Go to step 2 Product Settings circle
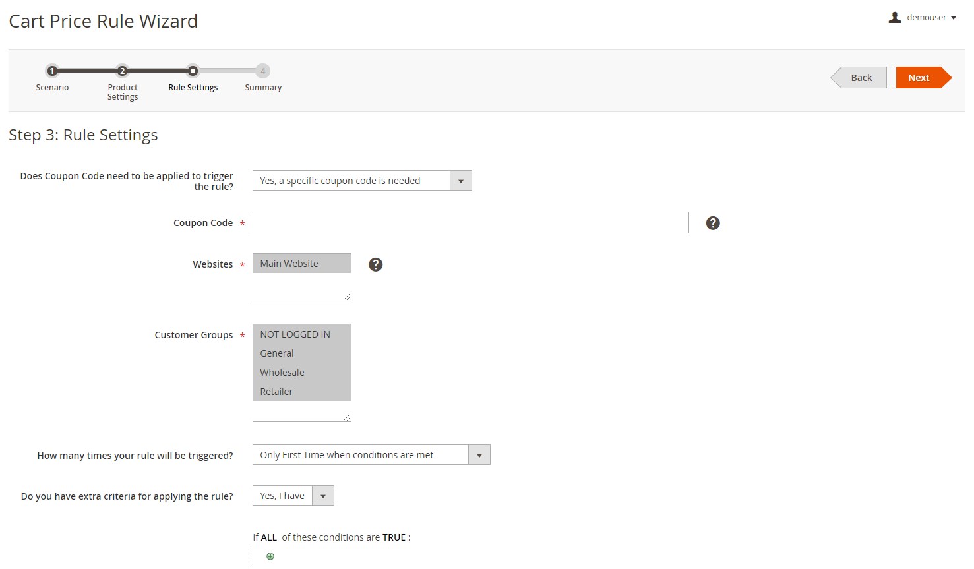 tap(122, 71)
